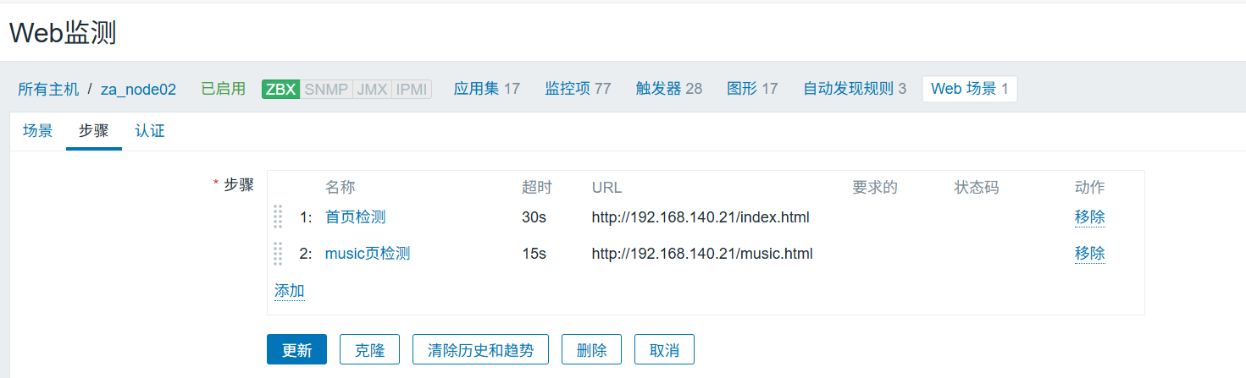Click the 取消 button
The image size is (1246, 378).
665,349
